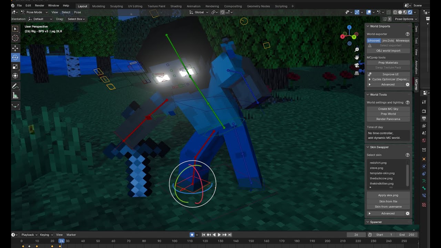Pick the Scale tool in toolbar
This screenshot has height=248, width=441.
[x=15, y=66]
